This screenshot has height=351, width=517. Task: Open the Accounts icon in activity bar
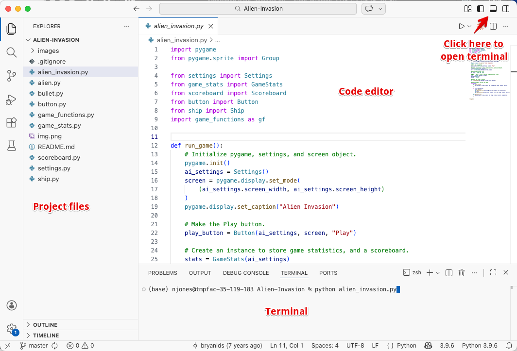click(x=12, y=305)
